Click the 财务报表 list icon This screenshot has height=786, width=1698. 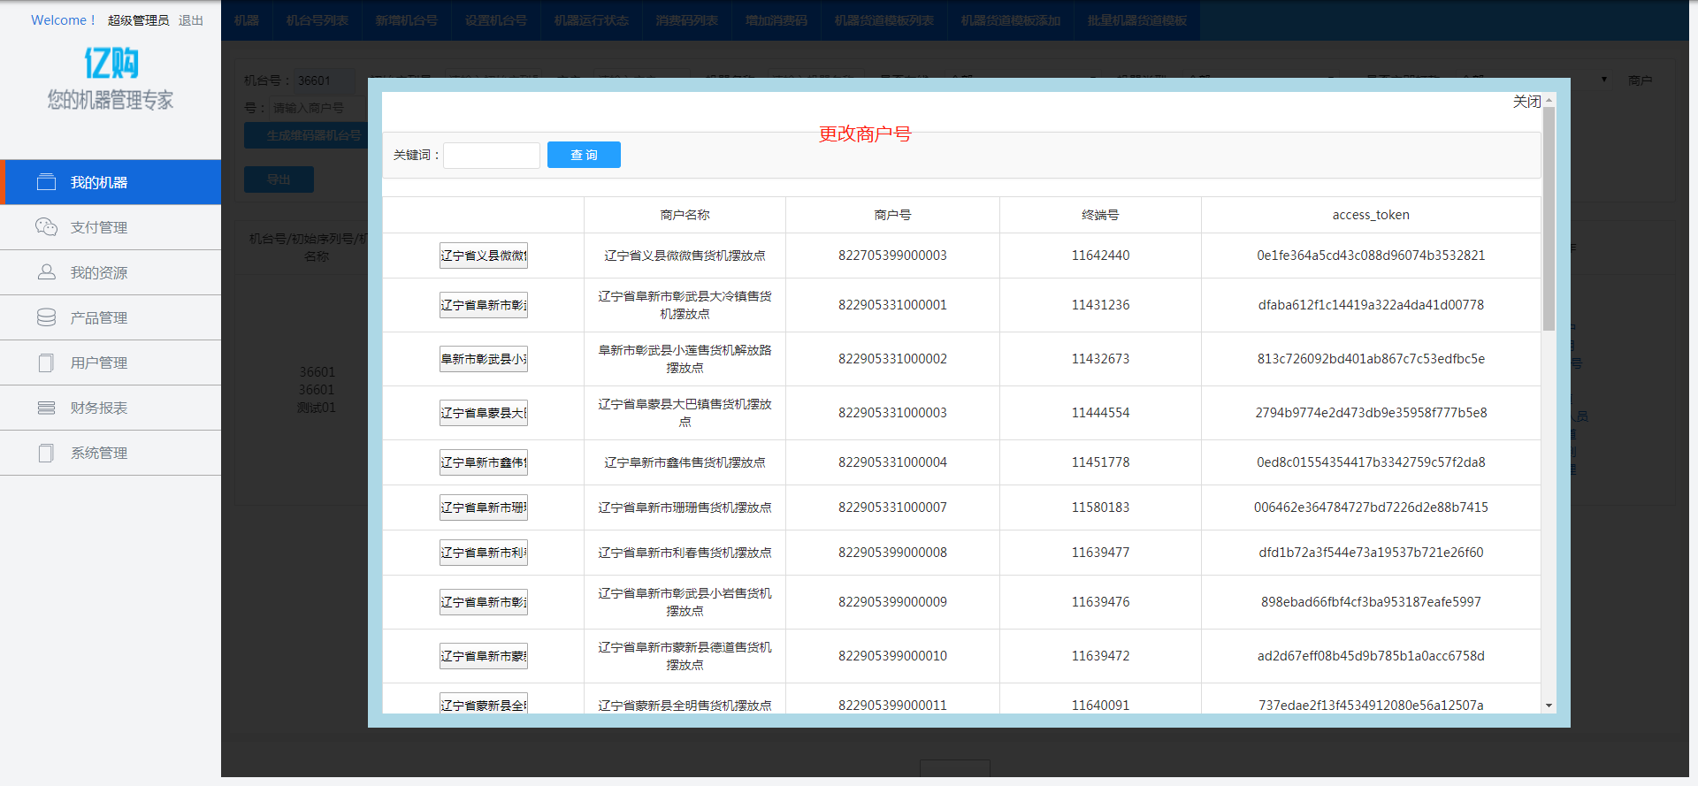coord(46,408)
